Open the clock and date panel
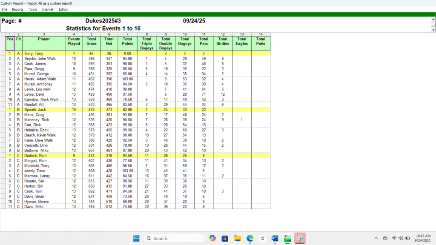 point(422,238)
